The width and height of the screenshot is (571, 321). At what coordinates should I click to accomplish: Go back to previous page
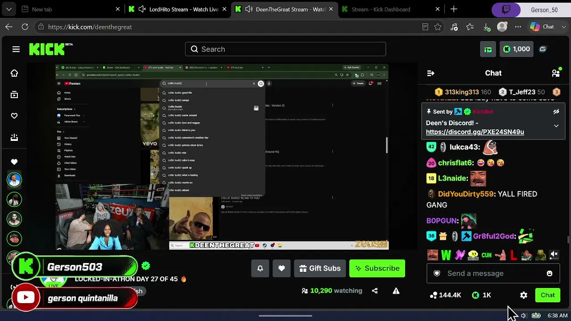9,27
